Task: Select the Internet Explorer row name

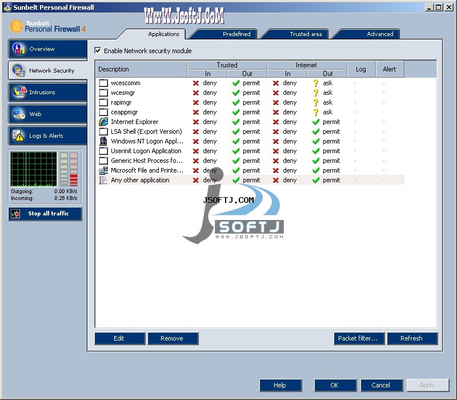Action: (134, 122)
